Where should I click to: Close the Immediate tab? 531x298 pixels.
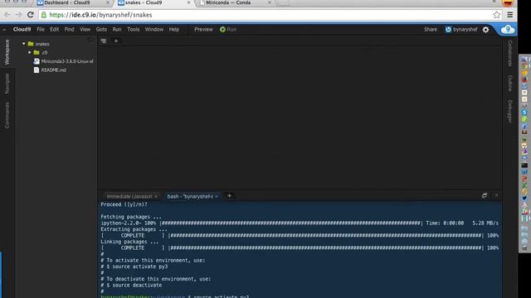click(x=156, y=196)
